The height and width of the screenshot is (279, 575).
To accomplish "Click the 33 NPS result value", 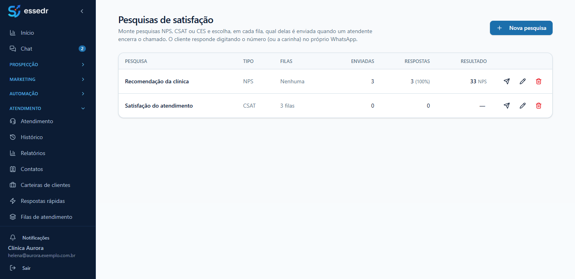I will click(478, 81).
